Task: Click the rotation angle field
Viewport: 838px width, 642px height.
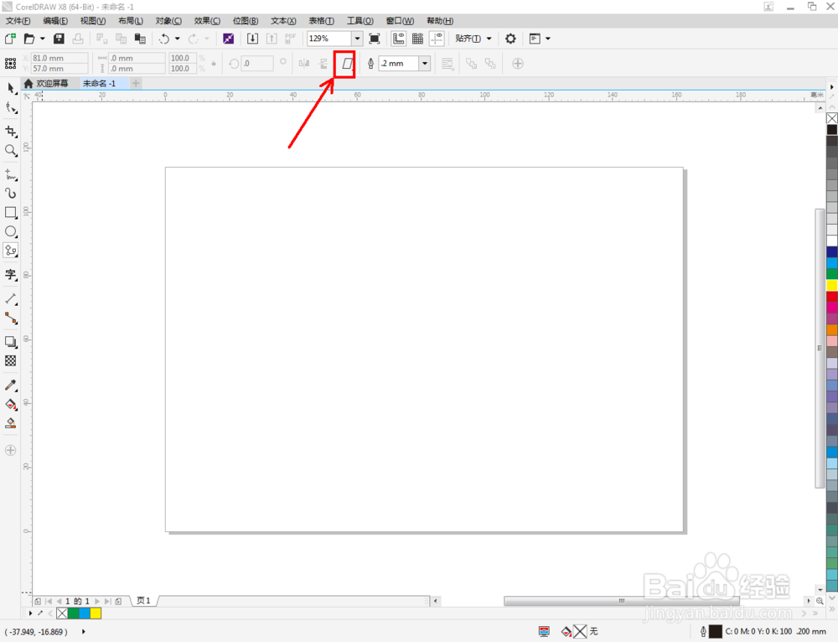Action: pos(256,64)
